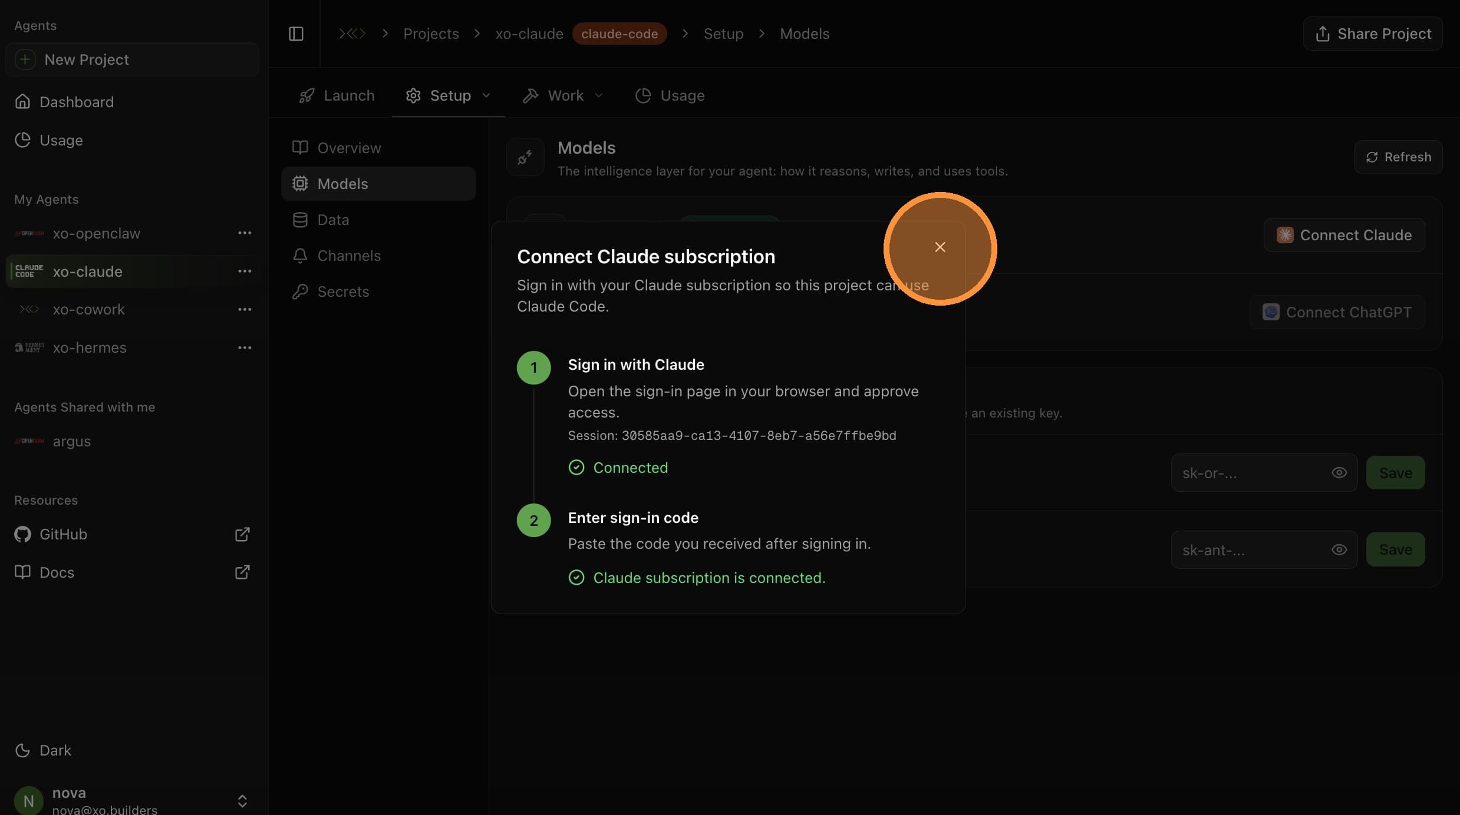Click the Overview book icon

pyautogui.click(x=300, y=148)
